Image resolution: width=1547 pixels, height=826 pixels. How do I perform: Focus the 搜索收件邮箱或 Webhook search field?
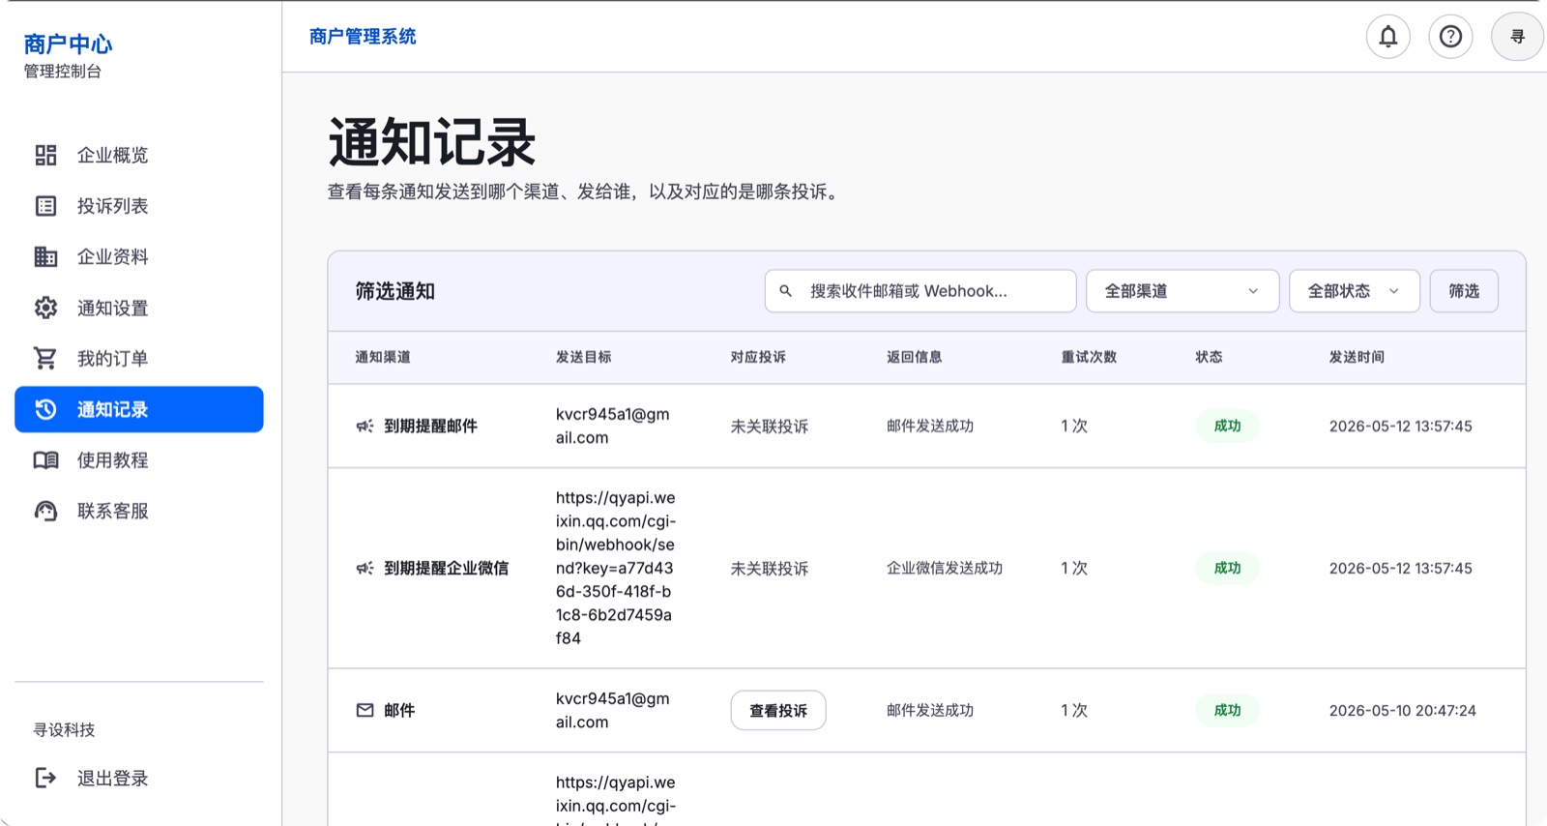920,291
